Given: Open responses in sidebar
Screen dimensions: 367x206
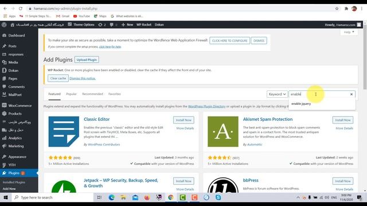Looking at the screenshot, I should 16,54.
